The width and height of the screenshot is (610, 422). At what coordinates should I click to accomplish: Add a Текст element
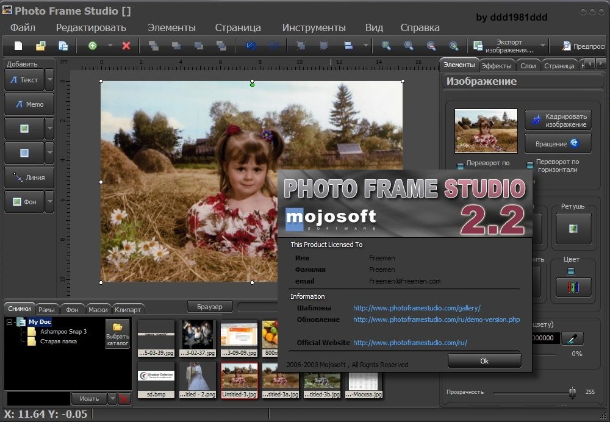tap(24, 80)
